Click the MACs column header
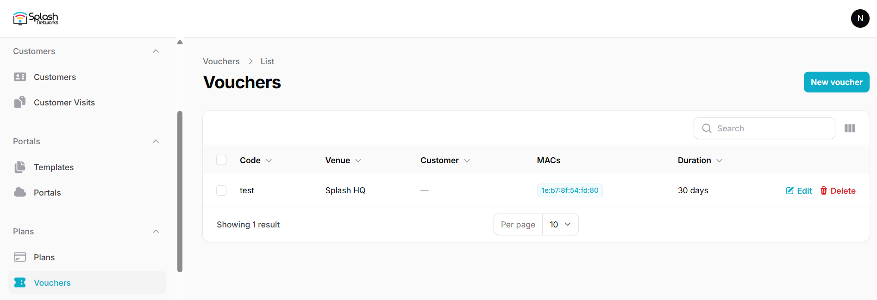This screenshot has height=300, width=877. 549,160
